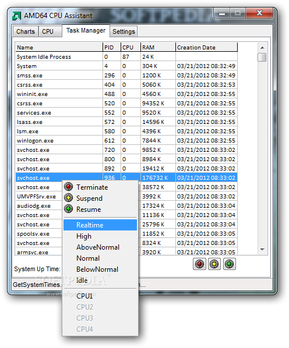This screenshot has width=289, height=348.
Task: Click RAM value 38572 K
Action: [153, 187]
